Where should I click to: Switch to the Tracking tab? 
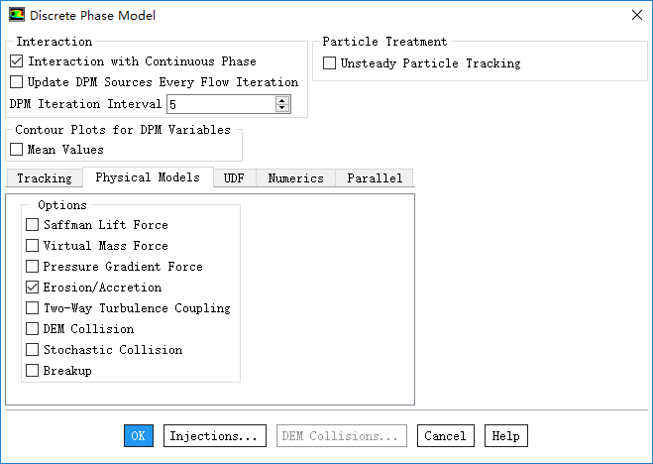(x=45, y=178)
